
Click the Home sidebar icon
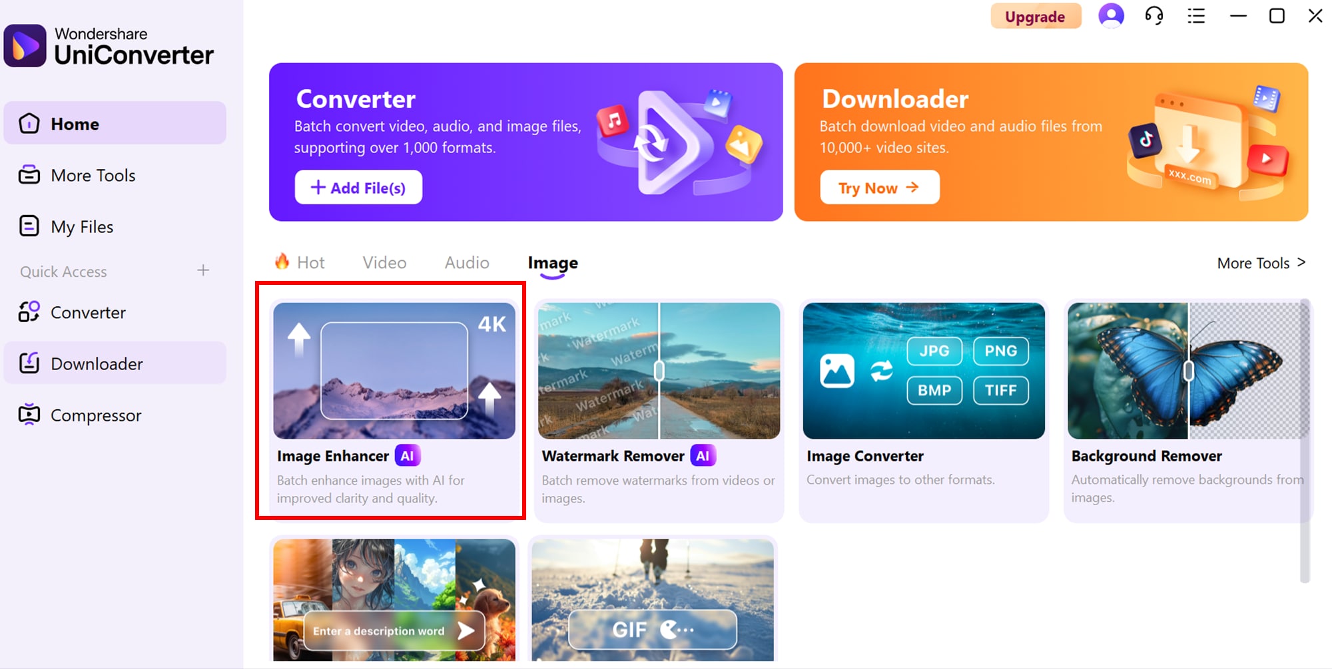(29, 123)
